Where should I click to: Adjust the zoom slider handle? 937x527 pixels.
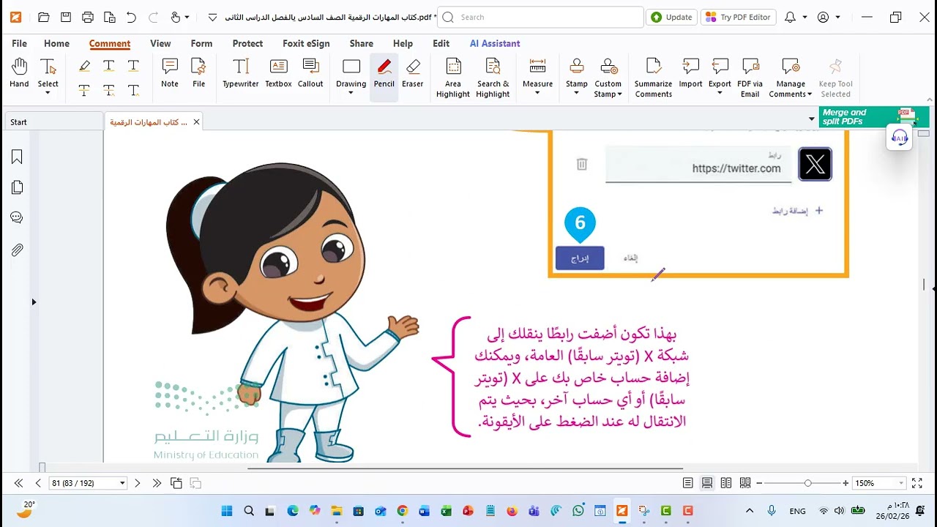click(x=807, y=483)
